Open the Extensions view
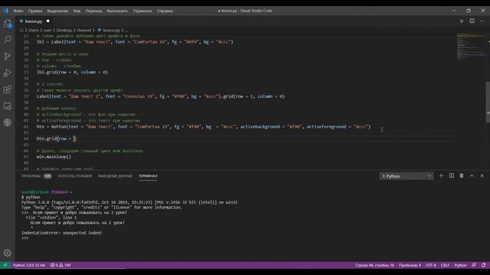 tap(8, 89)
